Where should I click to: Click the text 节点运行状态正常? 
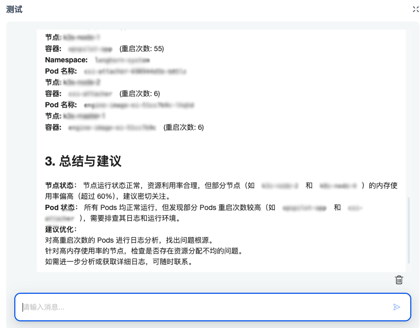[112, 185]
